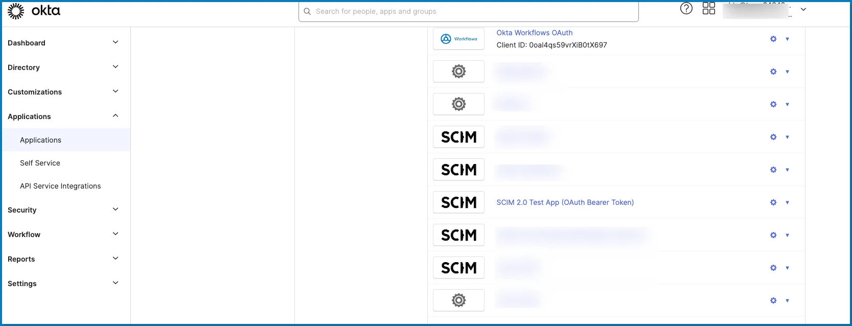Open the apps grid icon in header
This screenshot has width=852, height=326.
[x=708, y=9]
